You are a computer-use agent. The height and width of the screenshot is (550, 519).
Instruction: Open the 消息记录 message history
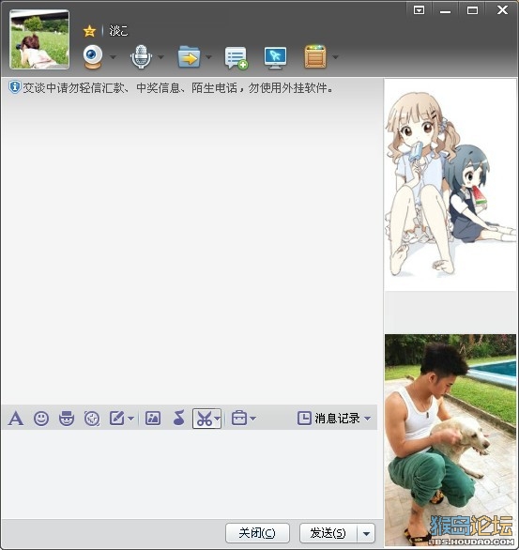pos(334,418)
